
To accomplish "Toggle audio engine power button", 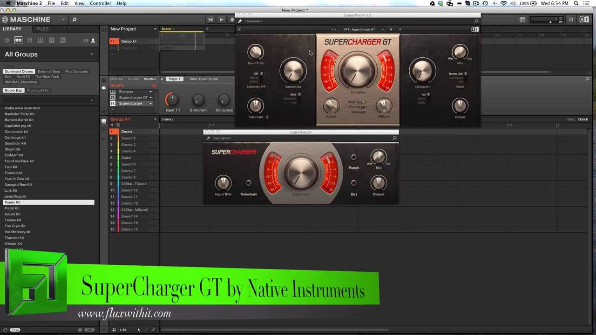I will pyautogui.click(x=571, y=20).
